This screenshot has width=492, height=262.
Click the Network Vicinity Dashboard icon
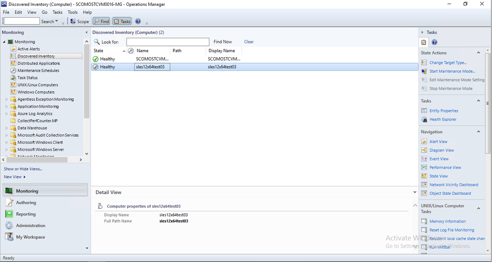pyautogui.click(x=424, y=185)
